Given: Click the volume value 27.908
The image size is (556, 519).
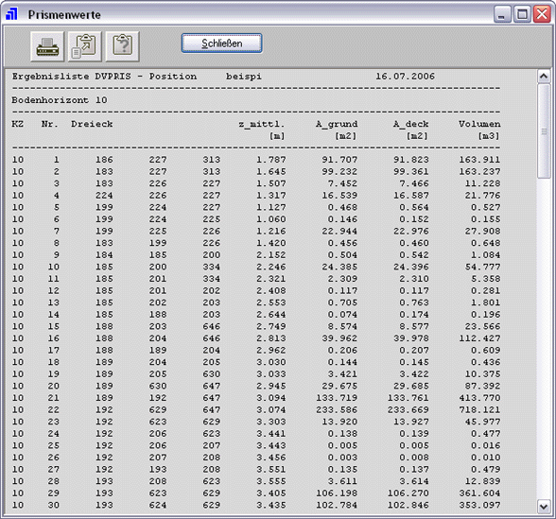Looking at the screenshot, I should pyautogui.click(x=482, y=231).
